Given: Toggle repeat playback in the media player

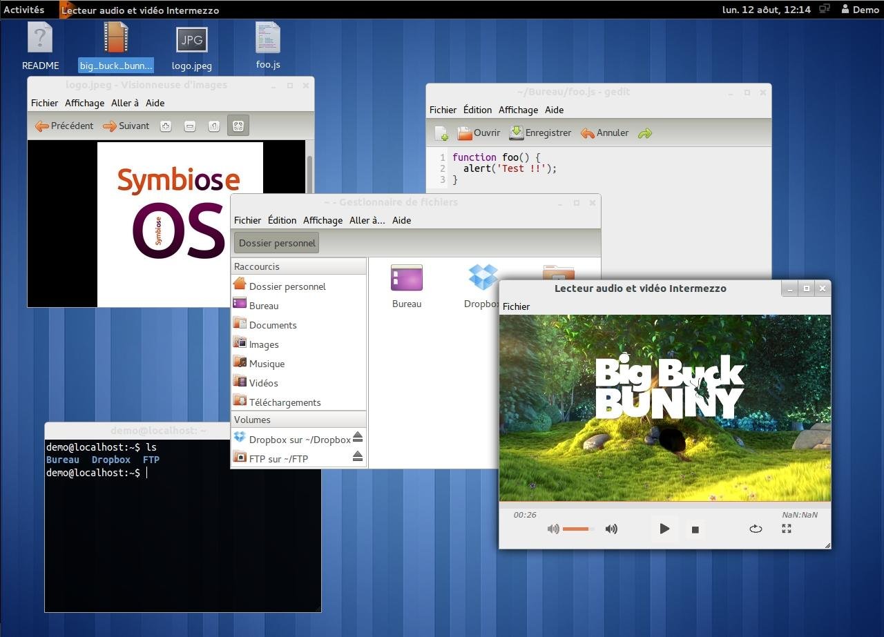Looking at the screenshot, I should tap(756, 529).
